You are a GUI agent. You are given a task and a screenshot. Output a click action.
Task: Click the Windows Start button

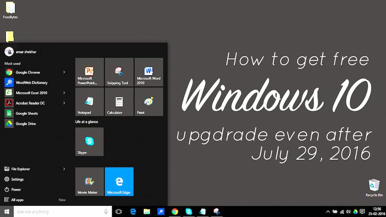7,212
